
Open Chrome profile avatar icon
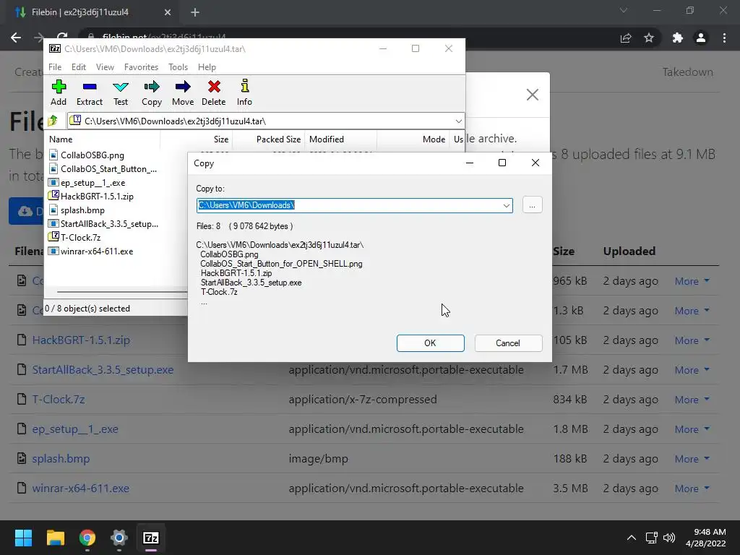(x=701, y=38)
